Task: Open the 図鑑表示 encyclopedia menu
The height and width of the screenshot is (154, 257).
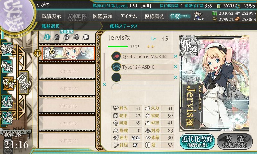Action: 102,16
